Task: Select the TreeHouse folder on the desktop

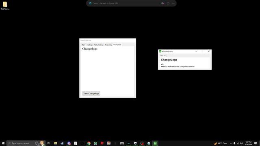Action: pyautogui.click(x=5, y=6)
